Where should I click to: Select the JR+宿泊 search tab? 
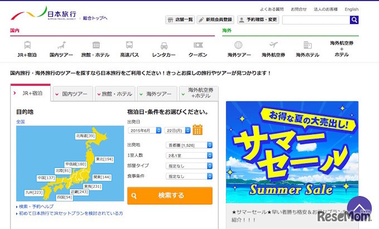point(31,93)
